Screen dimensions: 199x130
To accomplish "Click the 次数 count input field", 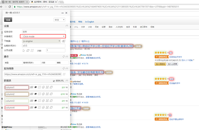I will [x=56, y=50].
